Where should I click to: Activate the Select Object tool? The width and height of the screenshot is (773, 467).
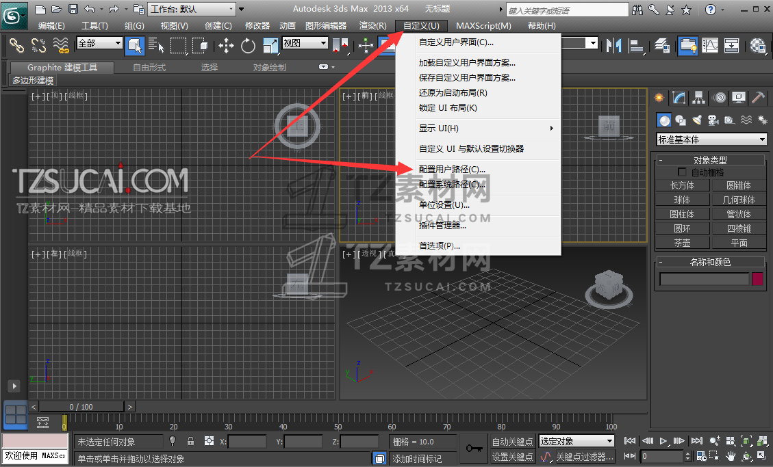pos(135,46)
